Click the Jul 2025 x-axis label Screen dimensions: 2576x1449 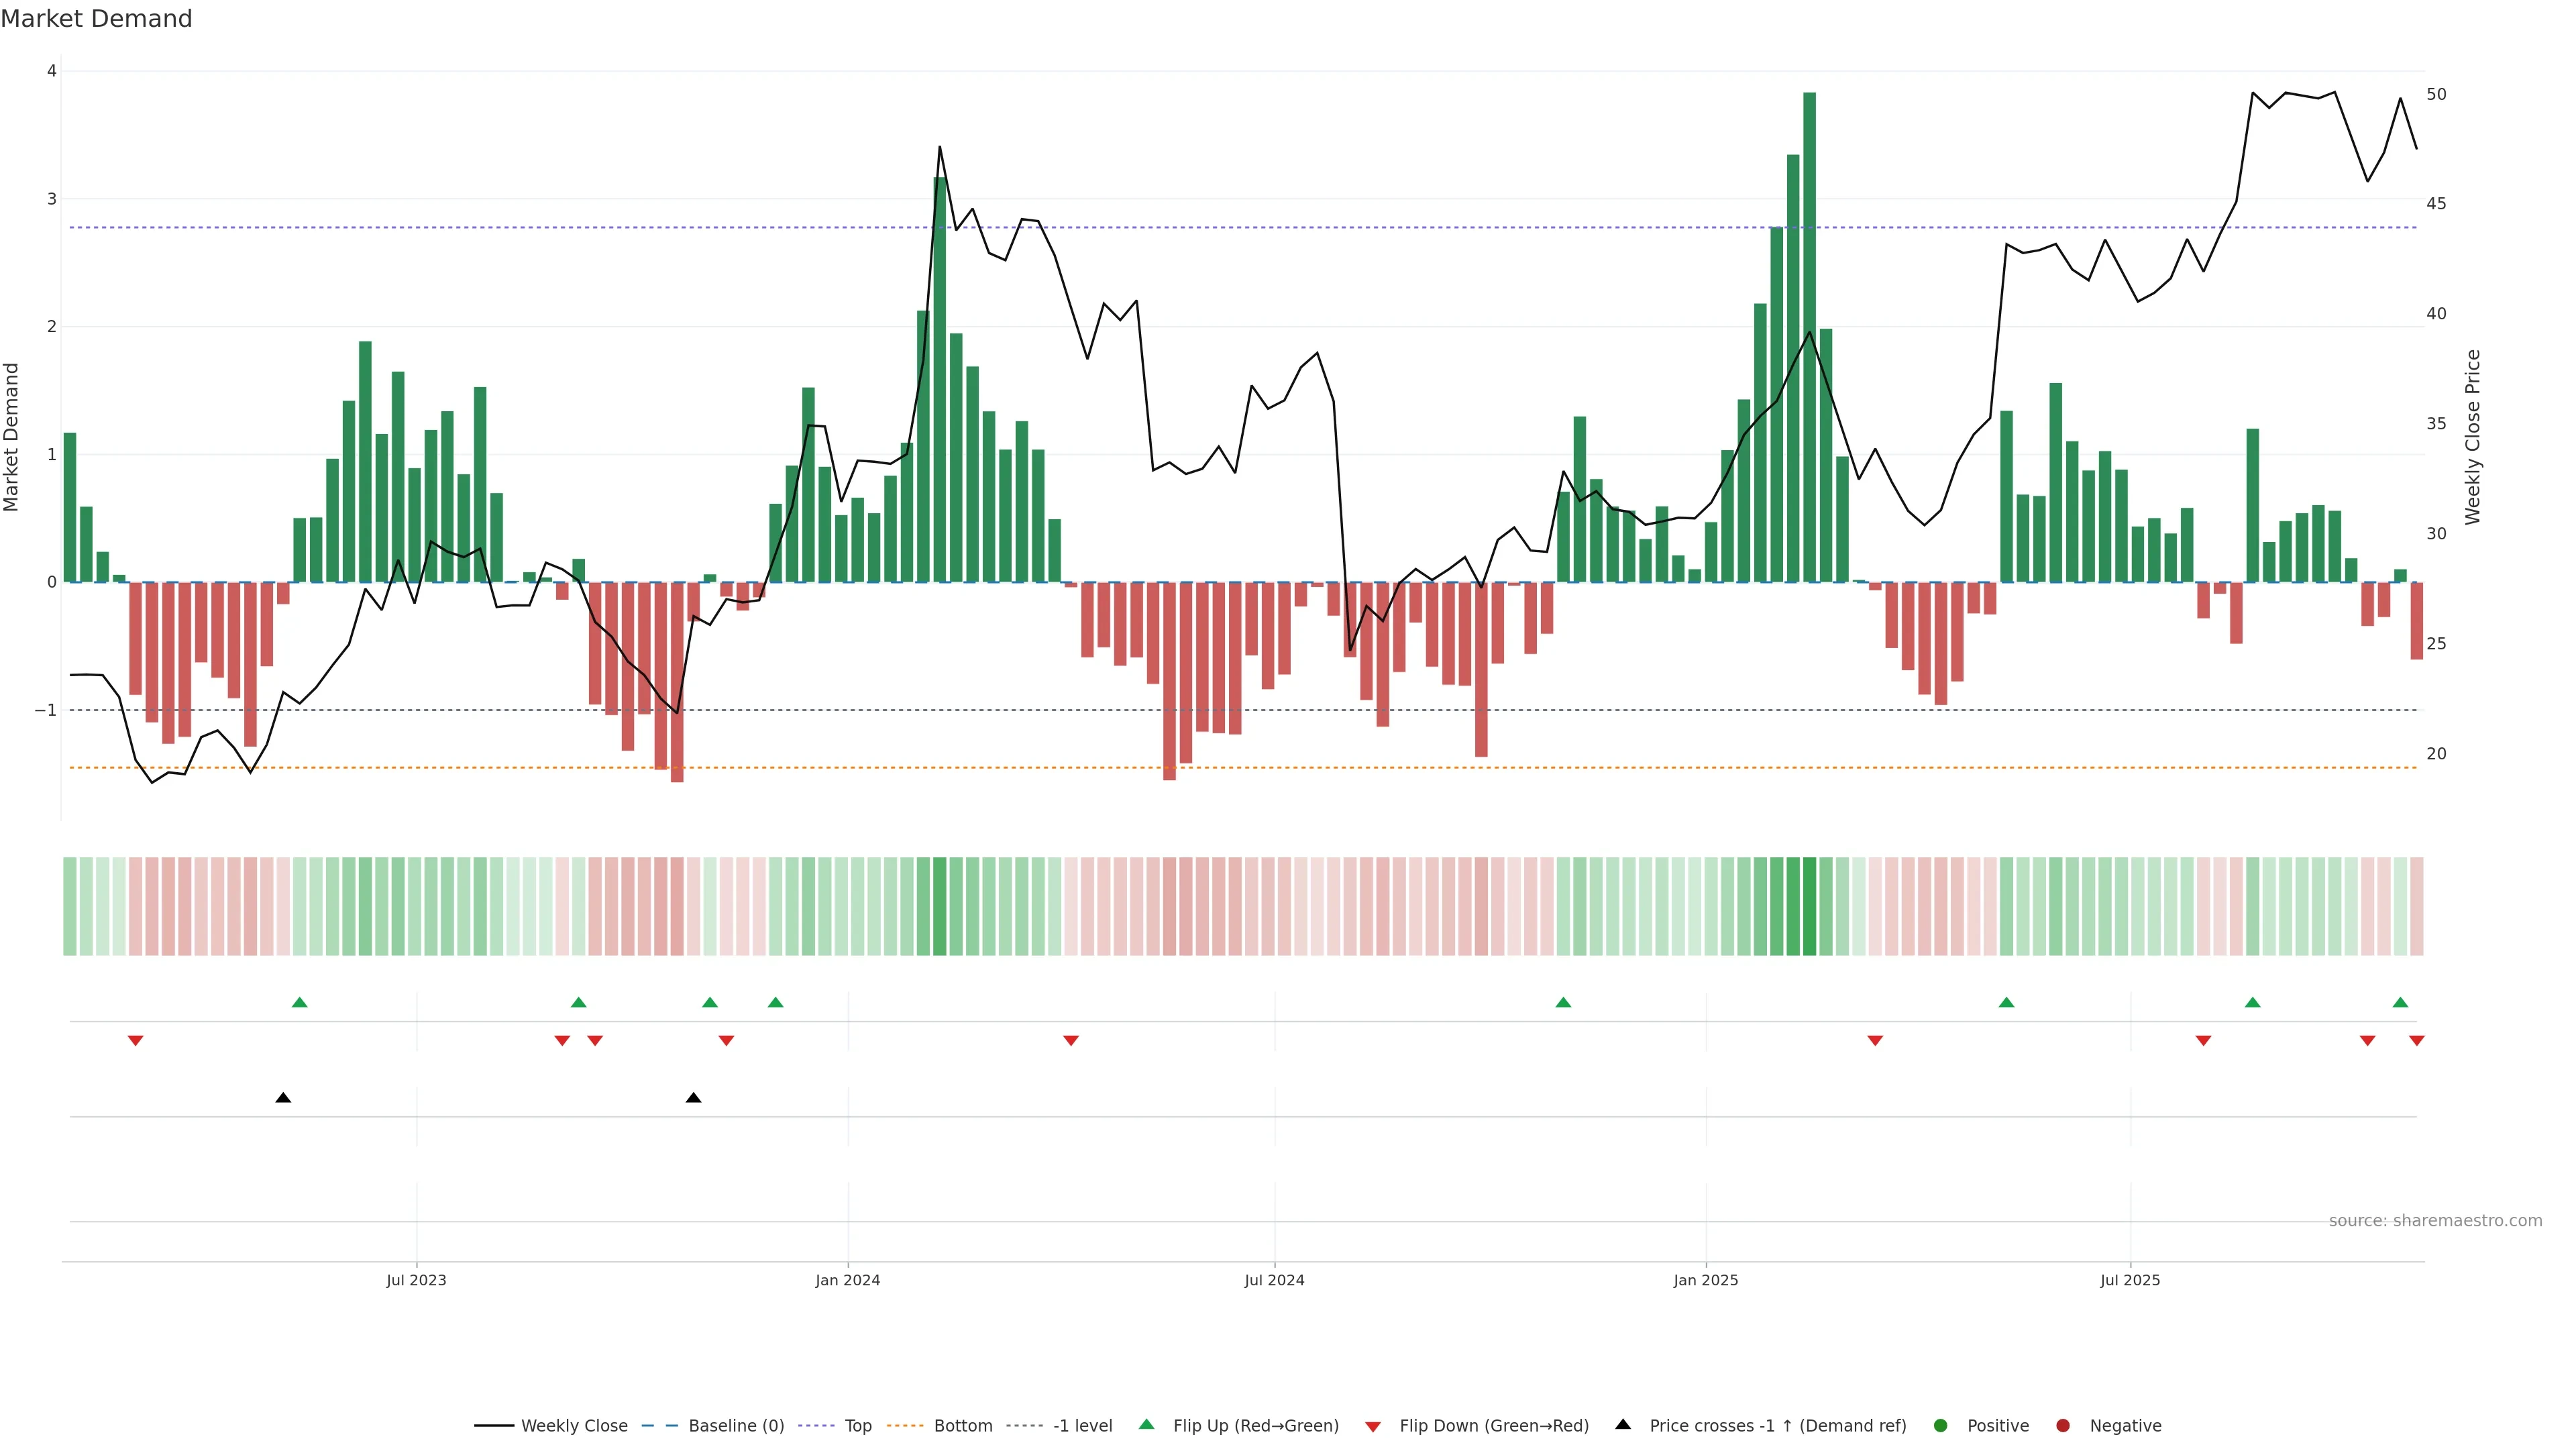coord(2130,1280)
